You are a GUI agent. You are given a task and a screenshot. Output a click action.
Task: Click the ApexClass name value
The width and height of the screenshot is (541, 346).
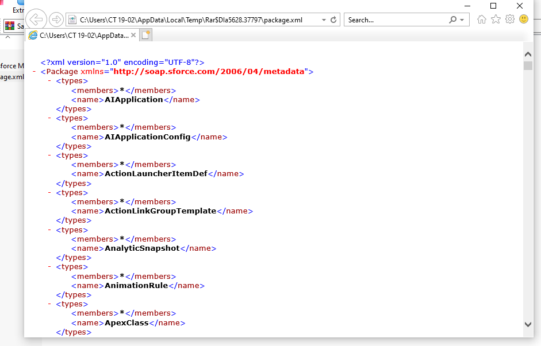click(126, 323)
